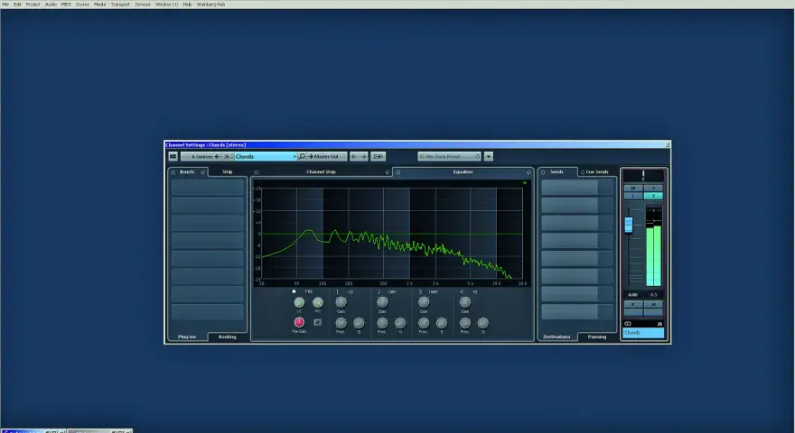The image size is (795, 433).
Task: Adjust band 2 LMF Freq knob
Action: pos(382,323)
